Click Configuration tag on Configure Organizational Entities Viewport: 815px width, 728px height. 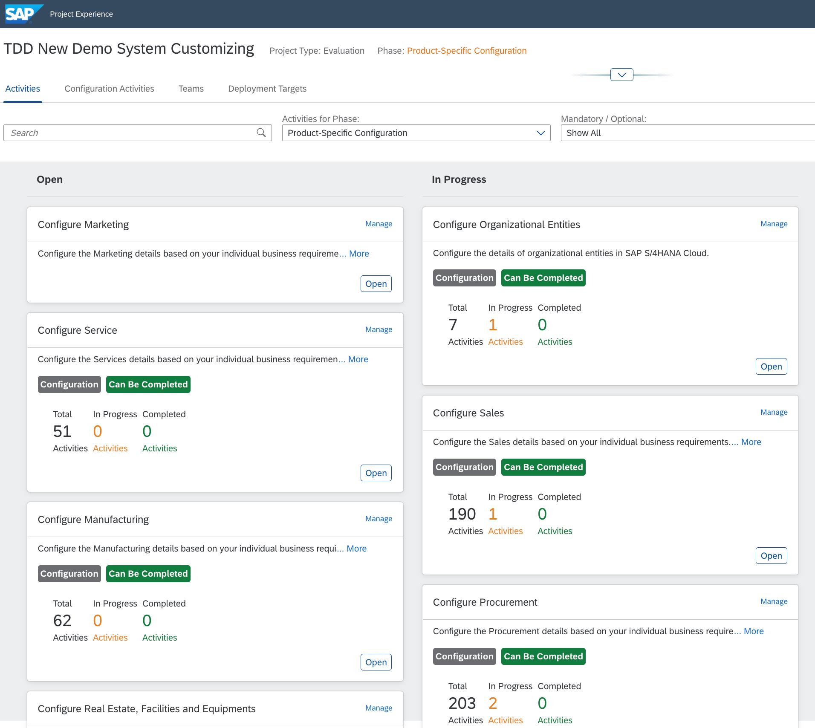465,278
